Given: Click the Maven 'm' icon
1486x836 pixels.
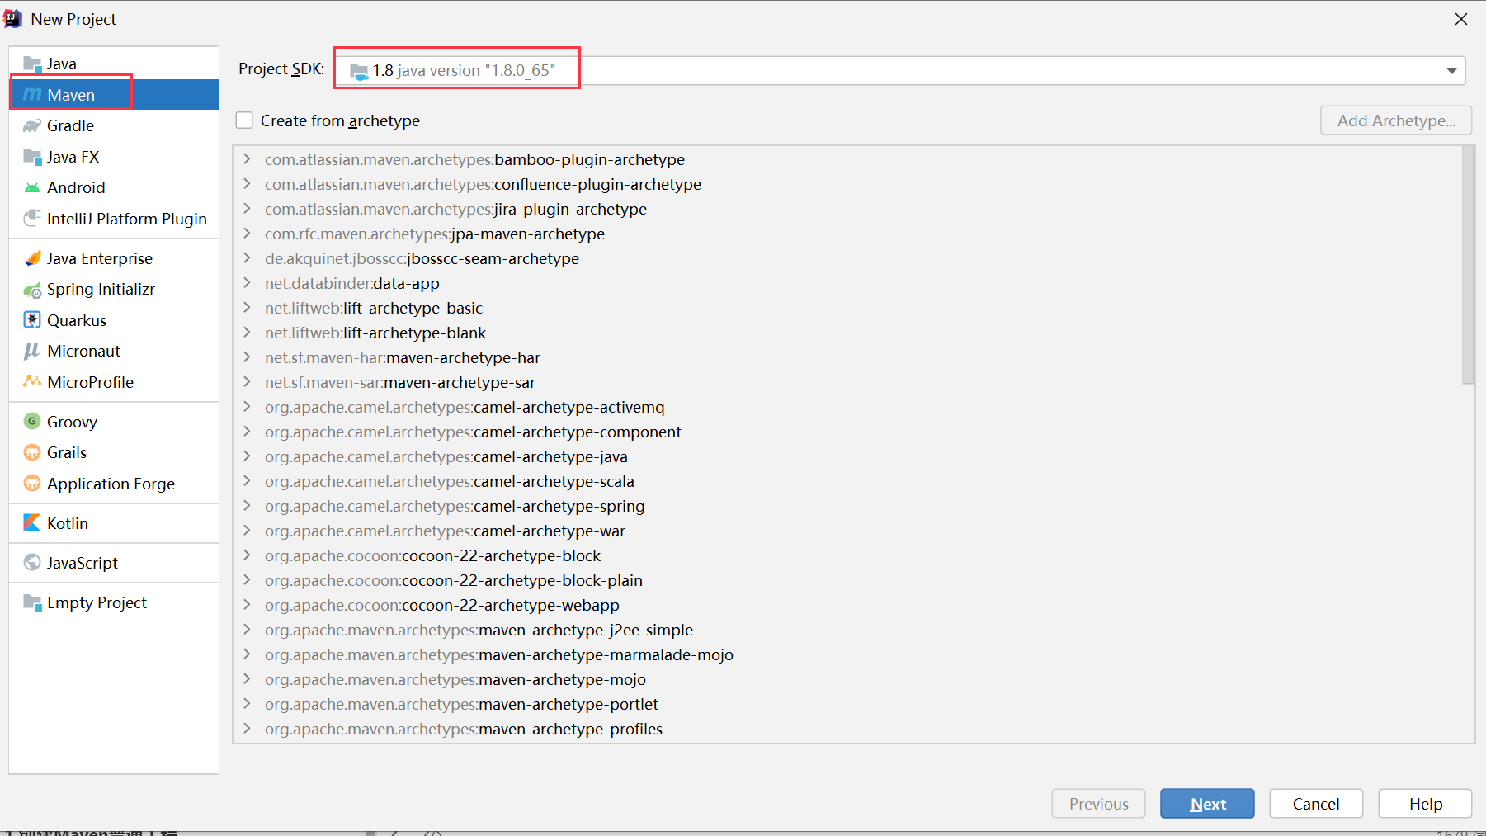Looking at the screenshot, I should [32, 95].
